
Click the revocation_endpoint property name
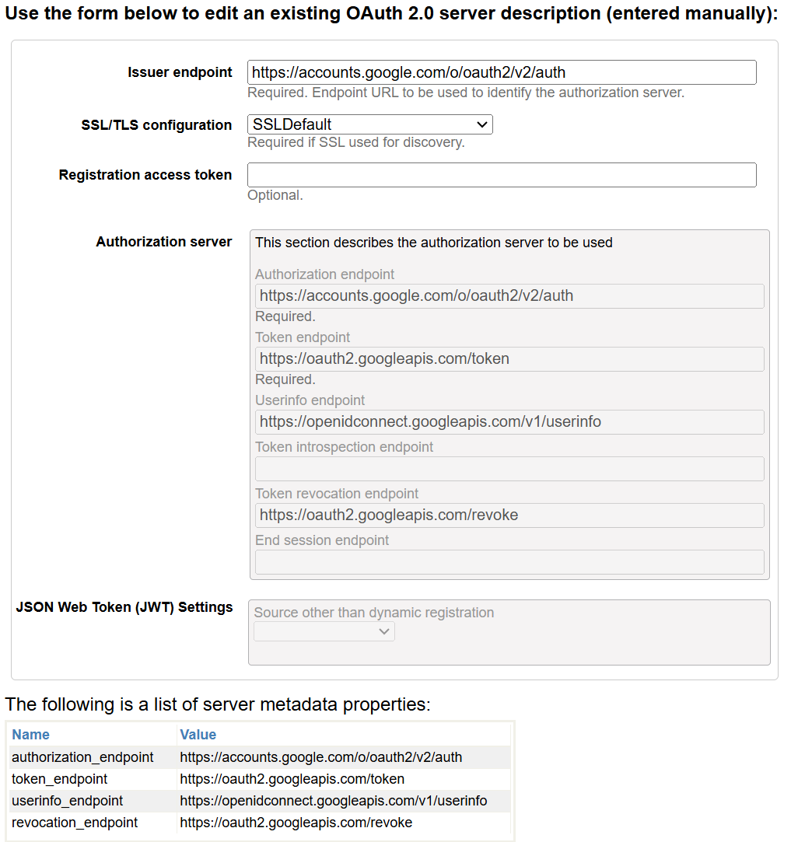pos(75,823)
